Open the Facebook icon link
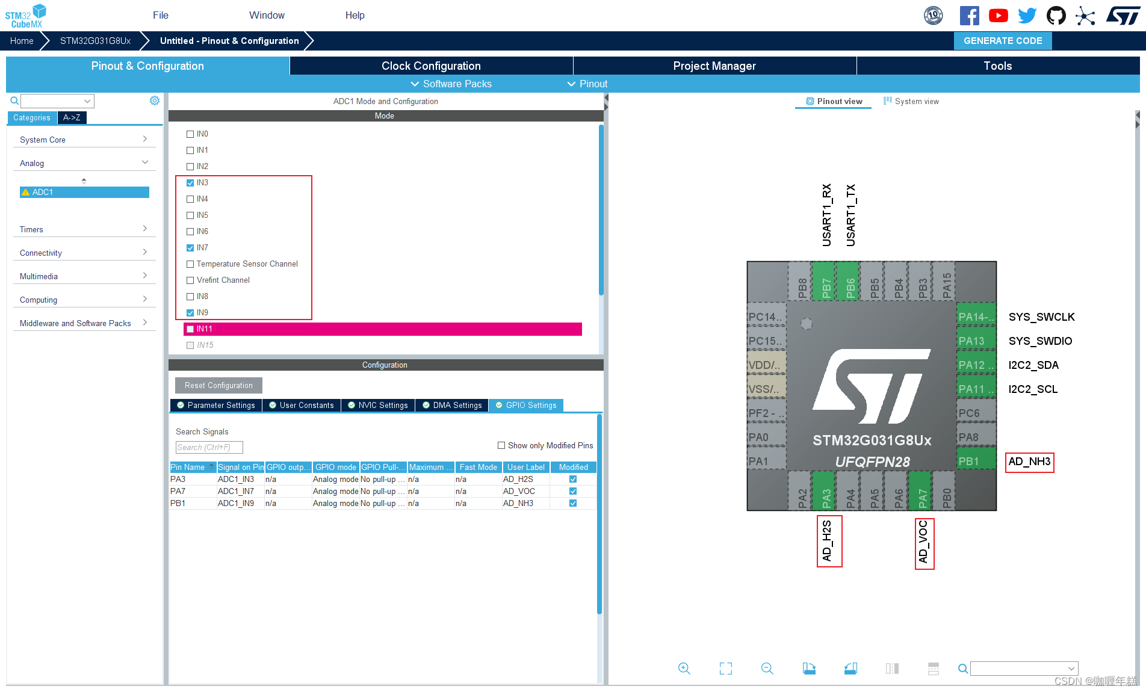This screenshot has width=1146, height=692. point(969,16)
